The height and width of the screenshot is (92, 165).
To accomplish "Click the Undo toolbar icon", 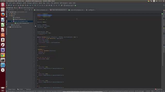I will 14,5.
